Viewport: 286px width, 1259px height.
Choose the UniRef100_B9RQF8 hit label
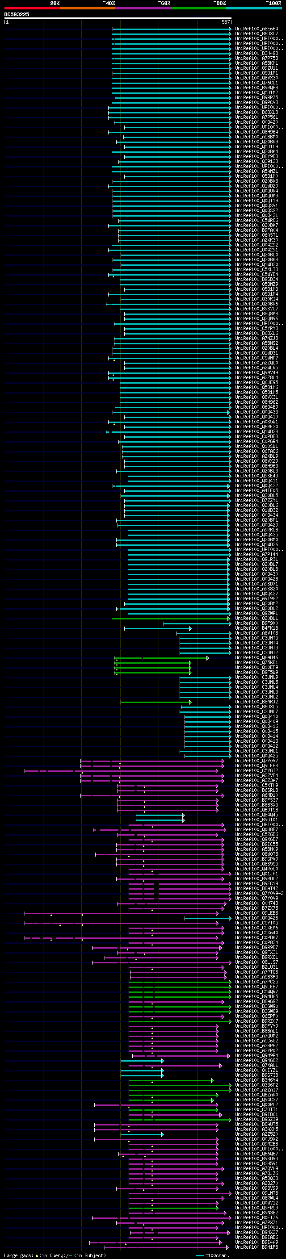tap(256, 88)
